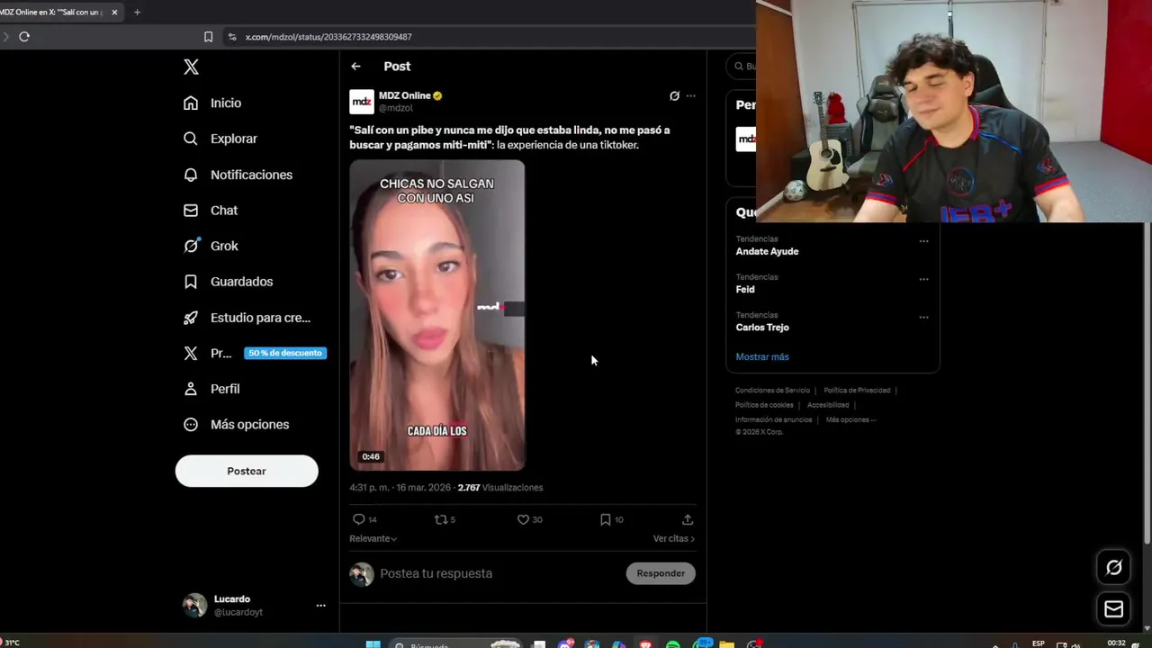Click the x.com URL address bar

pyautogui.click(x=328, y=37)
